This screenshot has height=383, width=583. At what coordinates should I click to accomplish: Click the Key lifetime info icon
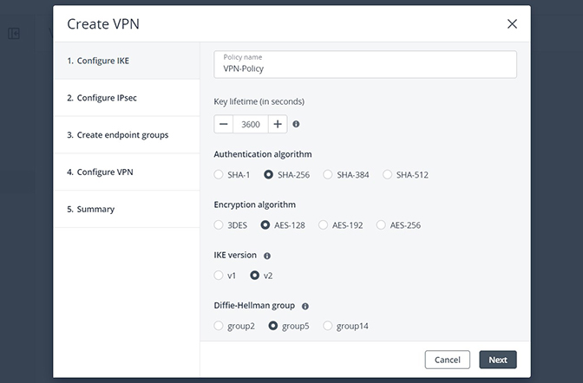[296, 124]
